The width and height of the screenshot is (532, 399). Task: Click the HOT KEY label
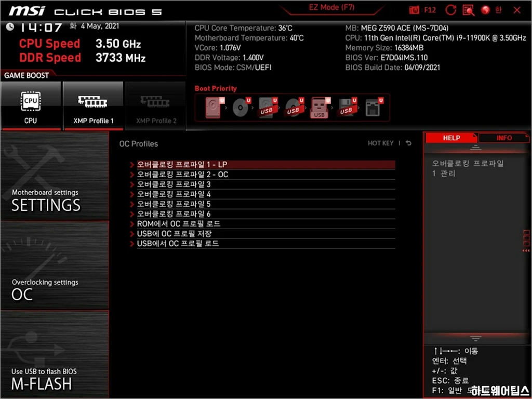tap(381, 143)
